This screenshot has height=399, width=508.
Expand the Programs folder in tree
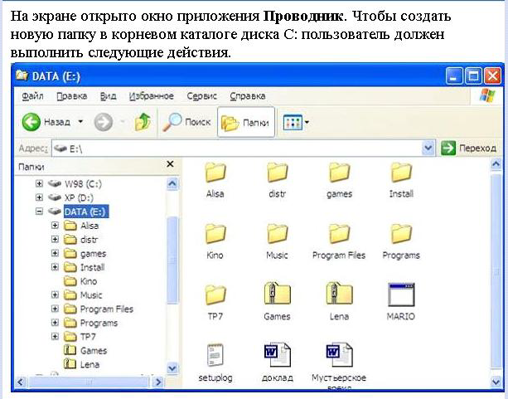tap(55, 323)
